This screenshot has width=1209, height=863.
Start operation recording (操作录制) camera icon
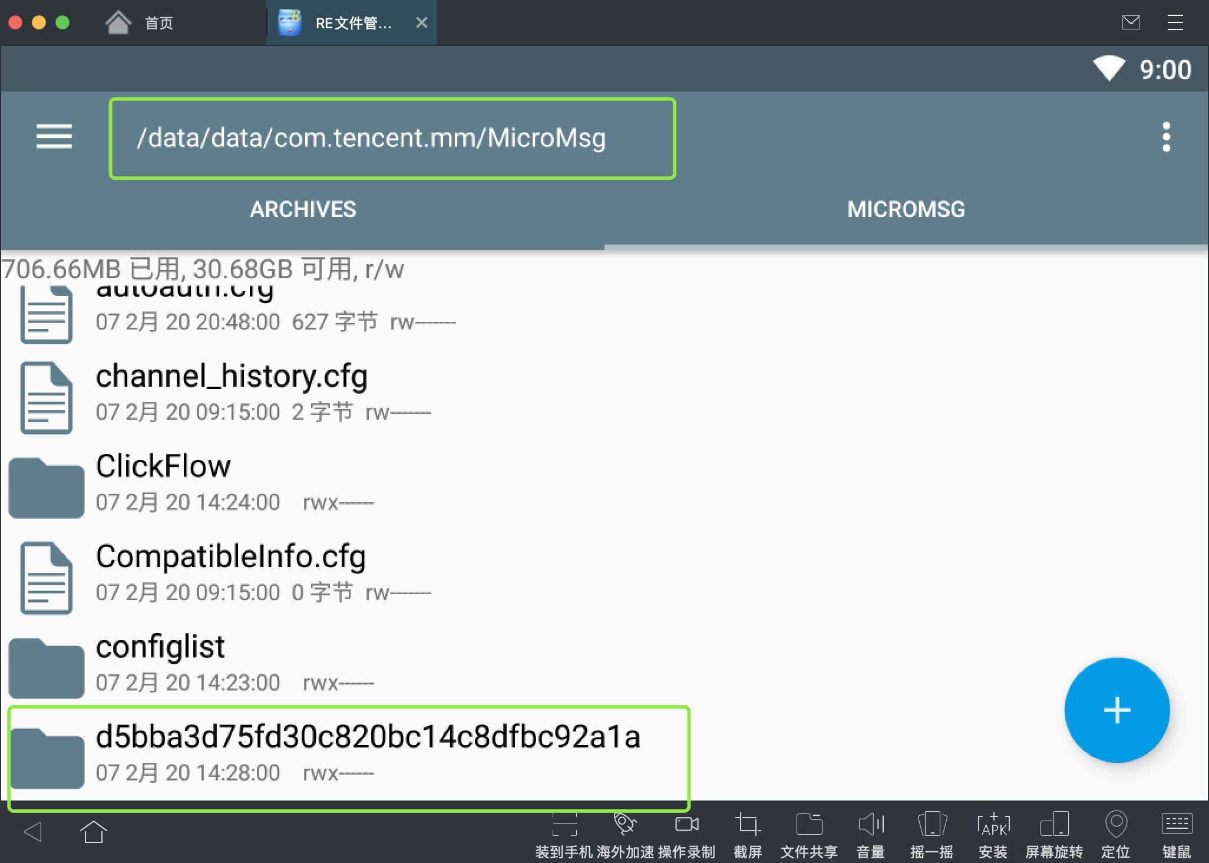(x=686, y=824)
